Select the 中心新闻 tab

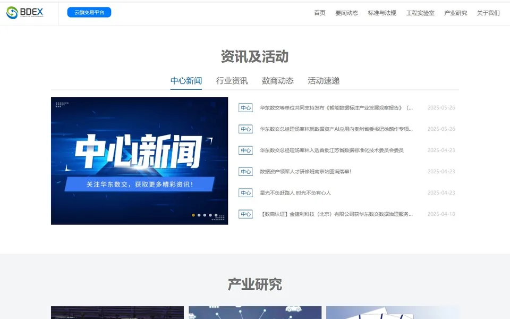pyautogui.click(x=186, y=81)
